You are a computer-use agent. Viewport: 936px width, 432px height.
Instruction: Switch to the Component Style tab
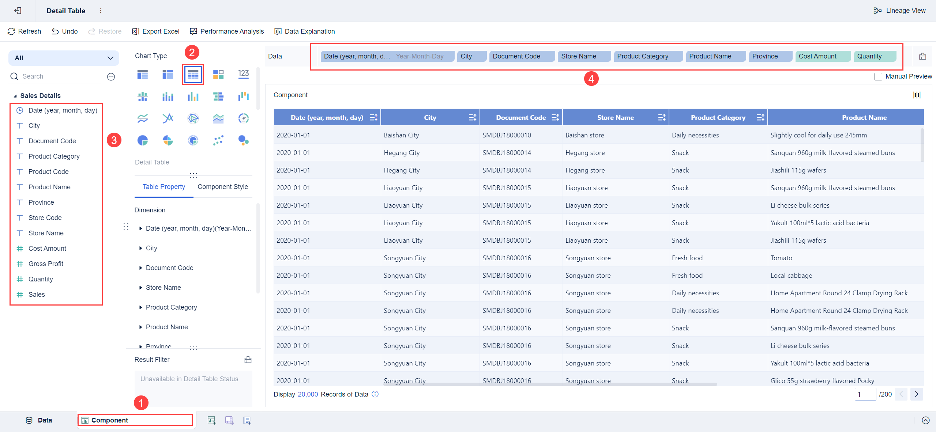pos(222,187)
